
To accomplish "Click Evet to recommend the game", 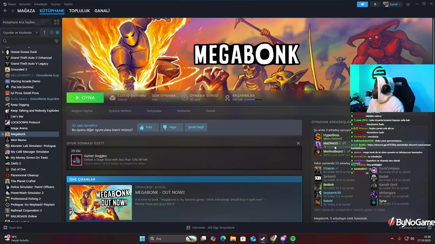I will (x=148, y=127).
